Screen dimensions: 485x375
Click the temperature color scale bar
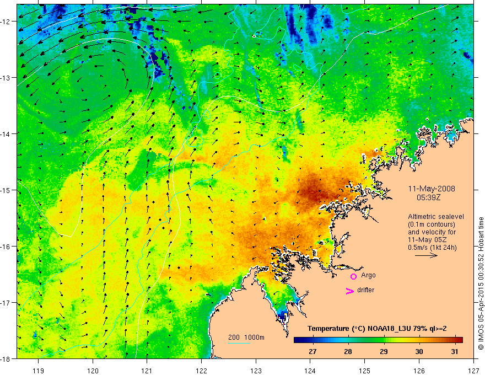coord(378,340)
